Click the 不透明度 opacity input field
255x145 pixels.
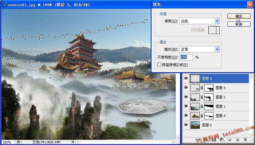pyautogui.click(x=186, y=57)
